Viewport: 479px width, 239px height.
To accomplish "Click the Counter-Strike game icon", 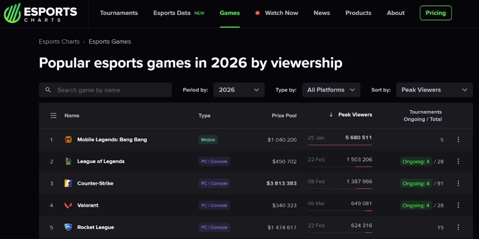I will 68,183.
